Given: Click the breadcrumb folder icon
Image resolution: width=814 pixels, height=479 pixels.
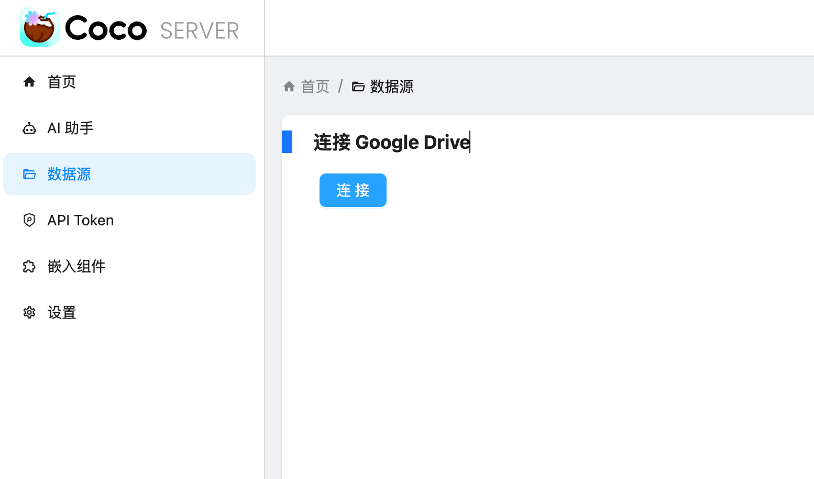Looking at the screenshot, I should pyautogui.click(x=358, y=86).
